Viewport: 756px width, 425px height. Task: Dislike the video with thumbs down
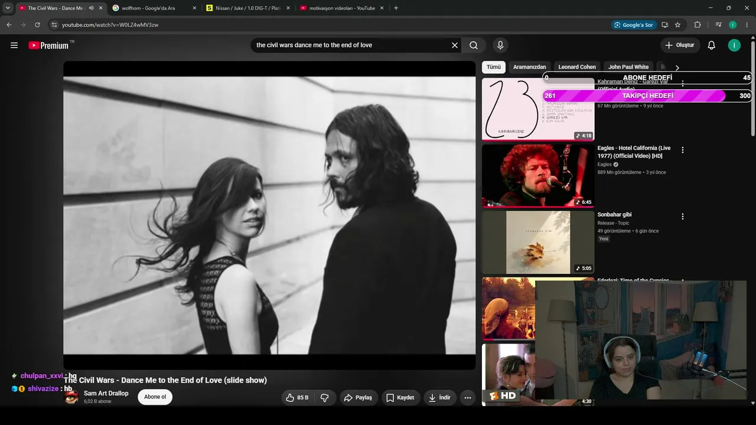click(x=325, y=398)
